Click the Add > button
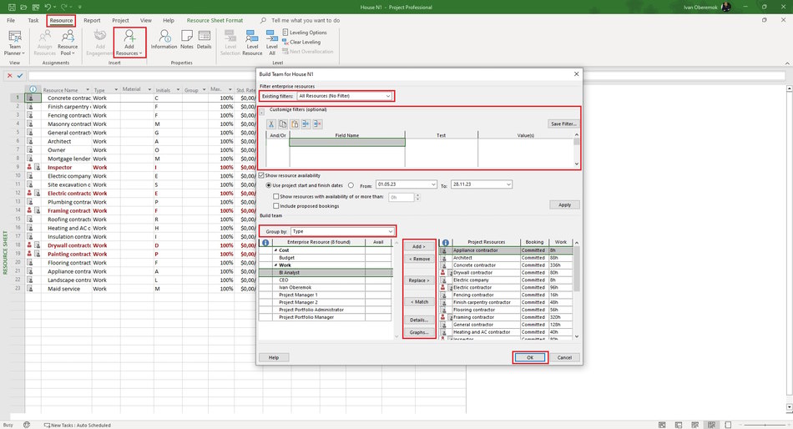Viewport: 793px width, 429px height. (x=419, y=246)
